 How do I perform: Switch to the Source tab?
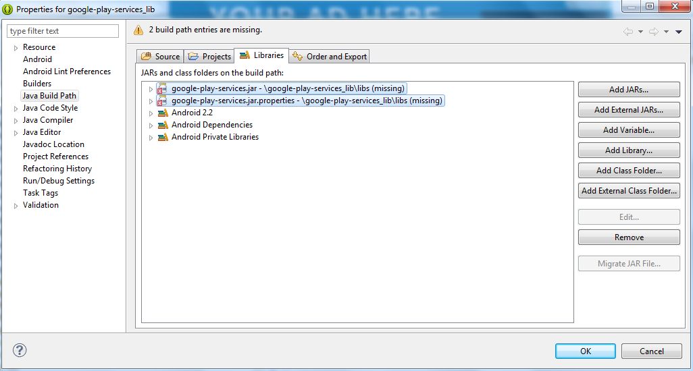161,57
